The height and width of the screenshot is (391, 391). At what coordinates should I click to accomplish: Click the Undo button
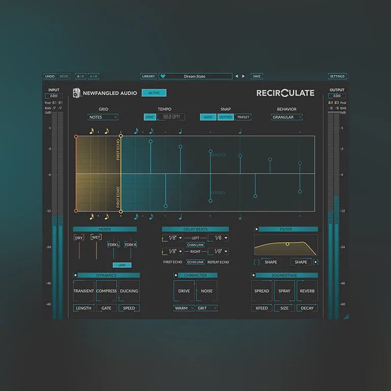point(50,76)
